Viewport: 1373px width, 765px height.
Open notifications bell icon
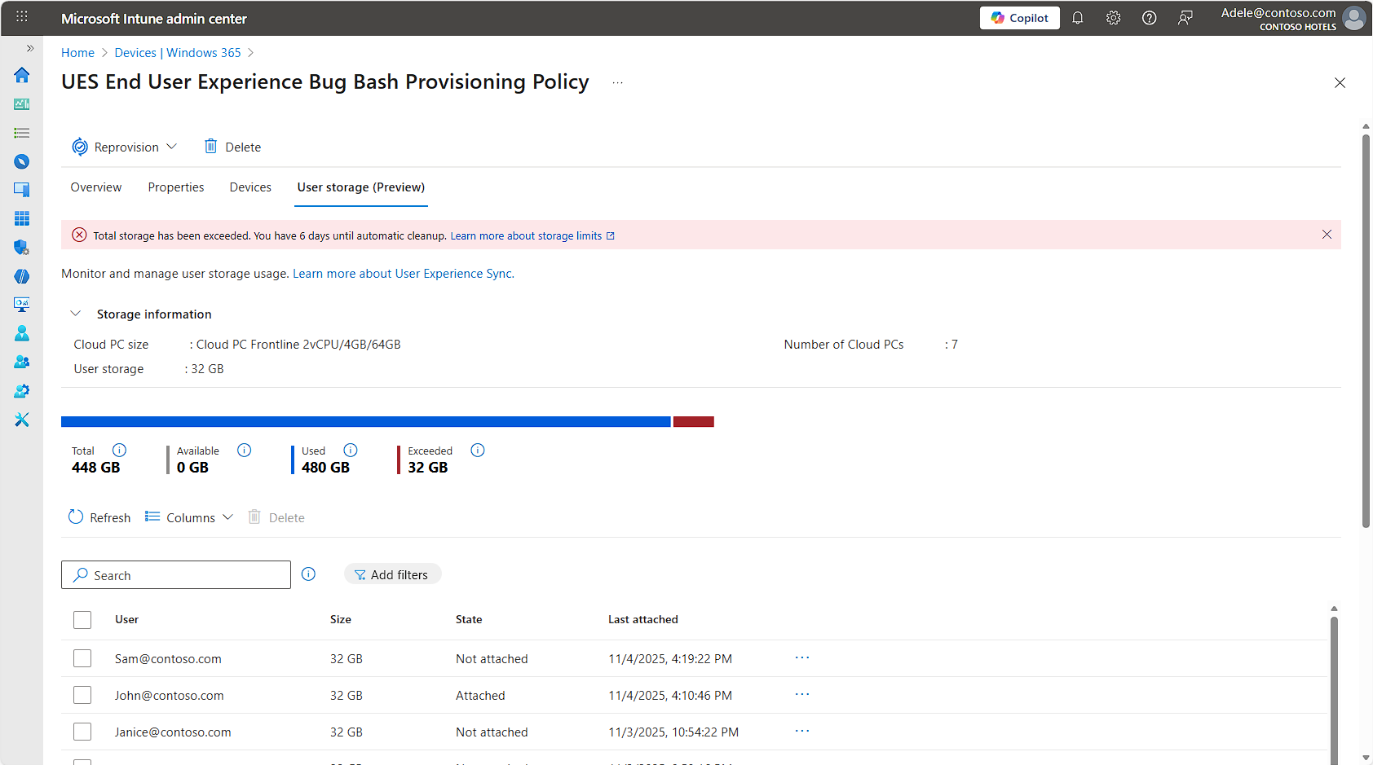click(1077, 17)
